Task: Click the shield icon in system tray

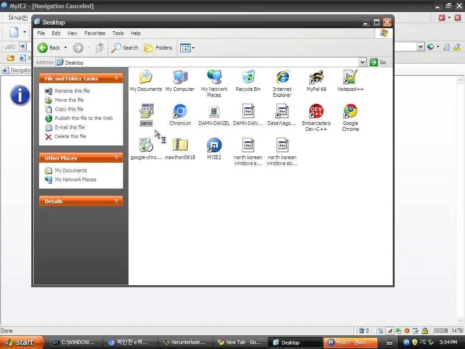Action: (x=415, y=342)
